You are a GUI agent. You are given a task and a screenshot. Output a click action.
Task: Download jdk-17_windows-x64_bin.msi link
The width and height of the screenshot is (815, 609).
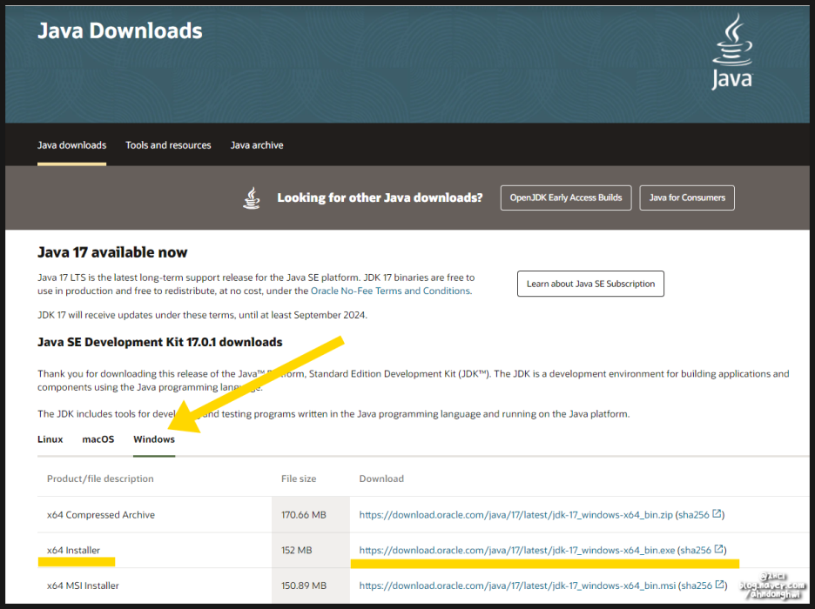coord(518,586)
